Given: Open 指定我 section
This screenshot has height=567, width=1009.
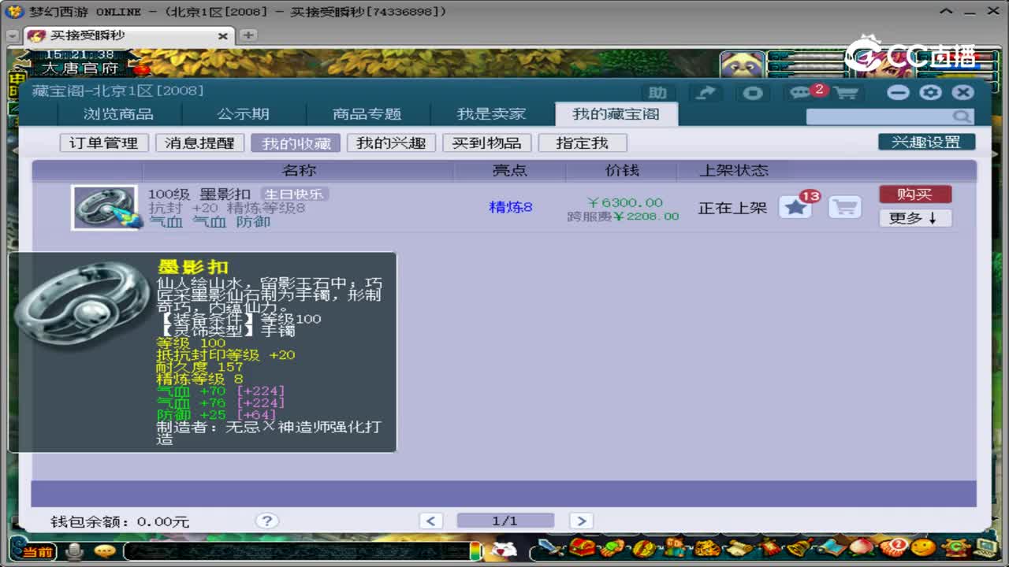Looking at the screenshot, I should (583, 143).
